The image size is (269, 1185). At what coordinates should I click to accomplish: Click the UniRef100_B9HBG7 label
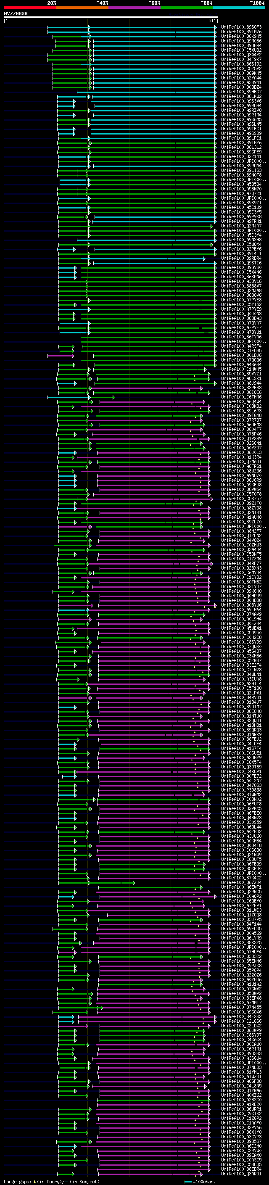click(x=241, y=92)
